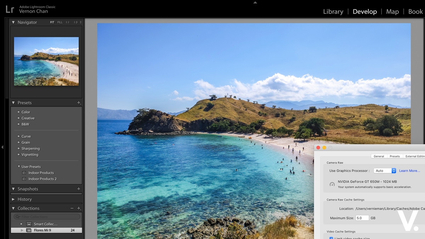Click the Maximum Size cache field
This screenshot has width=425, height=239.
point(362,218)
